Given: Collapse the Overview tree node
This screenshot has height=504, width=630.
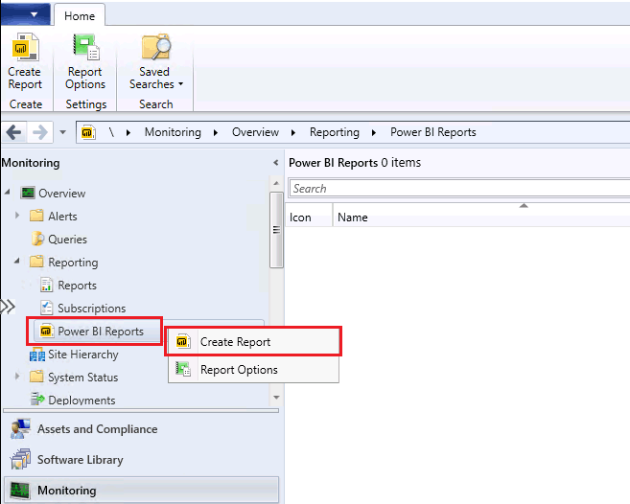Looking at the screenshot, I should click(8, 193).
